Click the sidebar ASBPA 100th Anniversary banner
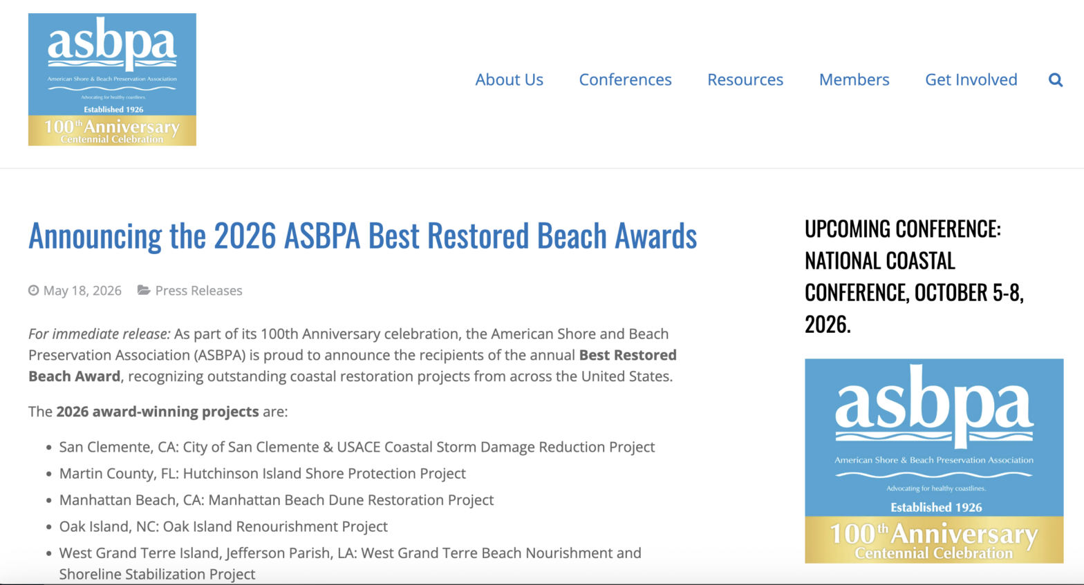Screen dimensions: 1084x585 (934, 461)
